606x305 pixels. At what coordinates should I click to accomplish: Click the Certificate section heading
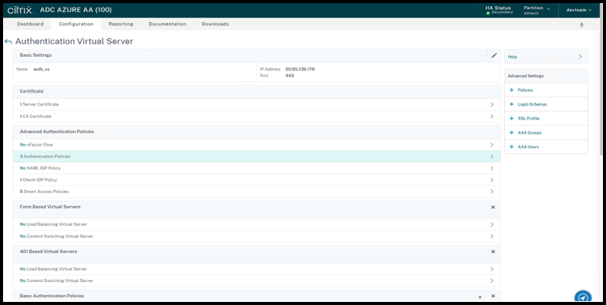(x=31, y=91)
